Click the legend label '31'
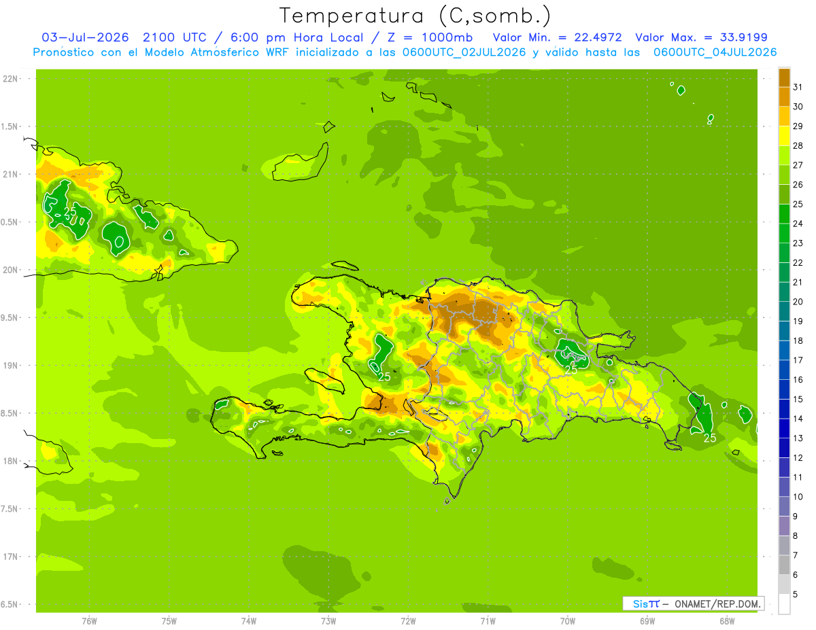Image resolution: width=816 pixels, height=630 pixels. click(798, 87)
